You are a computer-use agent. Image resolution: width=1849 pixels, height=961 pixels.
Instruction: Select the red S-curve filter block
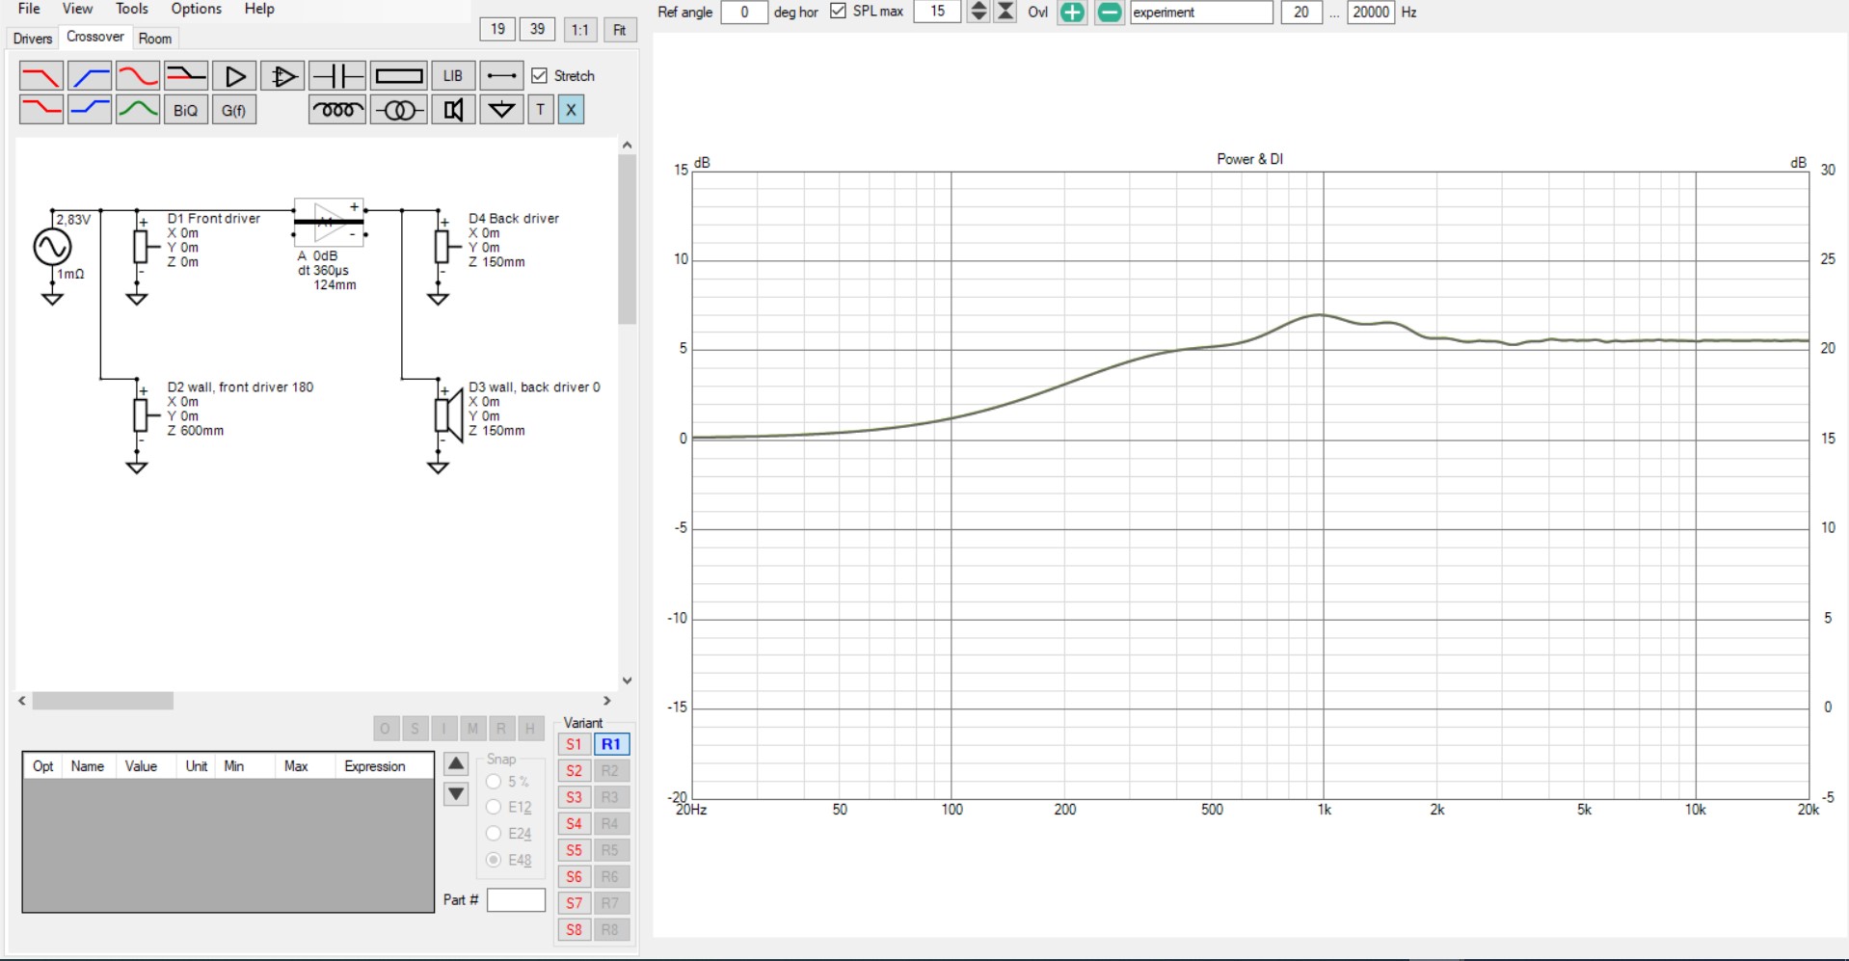[138, 75]
